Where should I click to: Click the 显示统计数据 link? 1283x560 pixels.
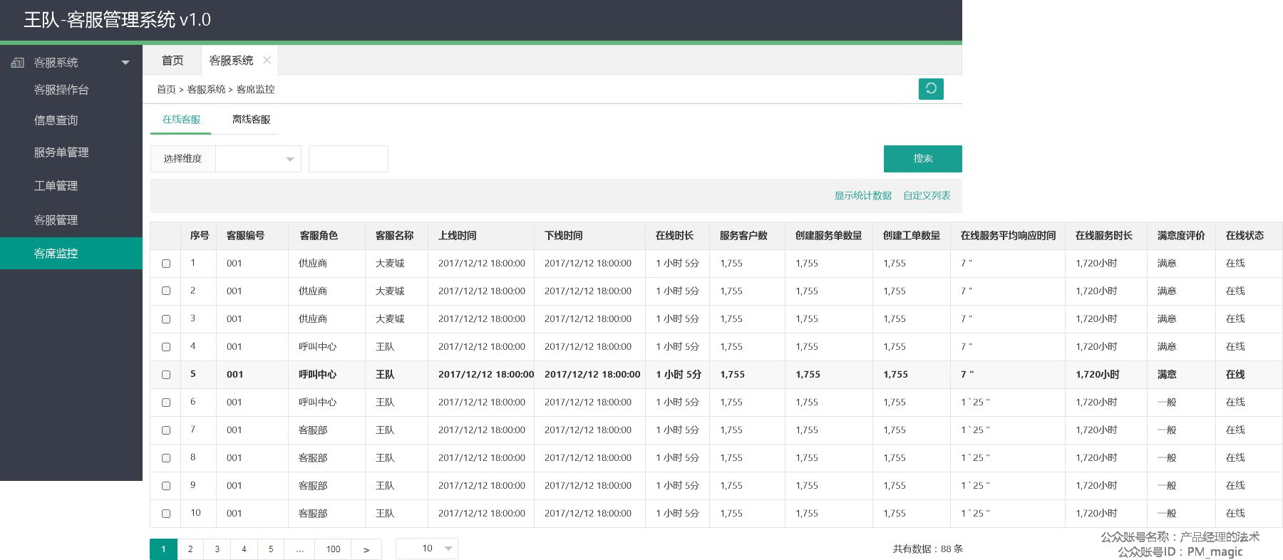tap(862, 196)
